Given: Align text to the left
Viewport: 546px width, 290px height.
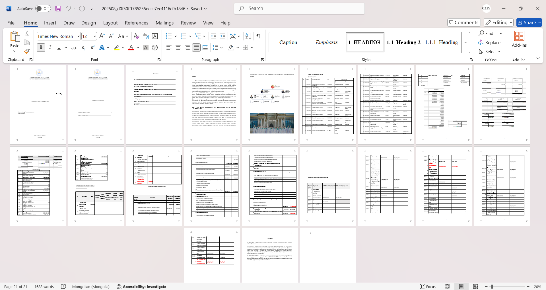Looking at the screenshot, I should click(169, 48).
